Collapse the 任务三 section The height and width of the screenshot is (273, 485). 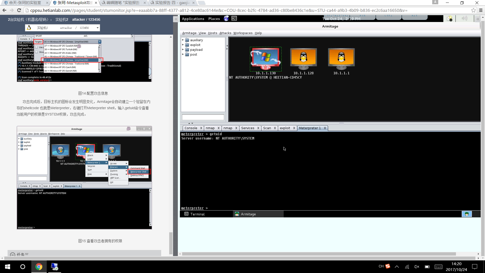13,254
